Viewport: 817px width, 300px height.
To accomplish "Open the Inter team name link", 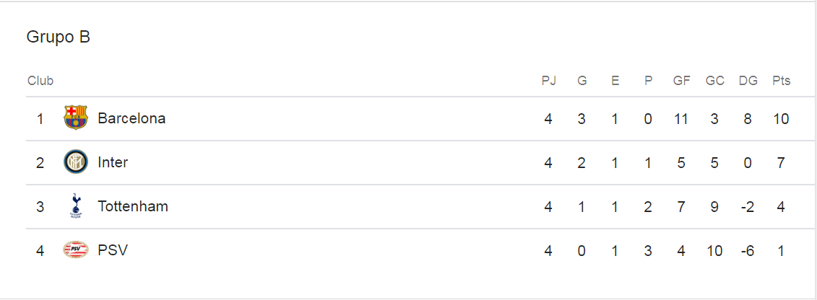I will click(113, 162).
